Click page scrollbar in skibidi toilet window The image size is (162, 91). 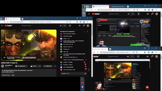point(92,31)
